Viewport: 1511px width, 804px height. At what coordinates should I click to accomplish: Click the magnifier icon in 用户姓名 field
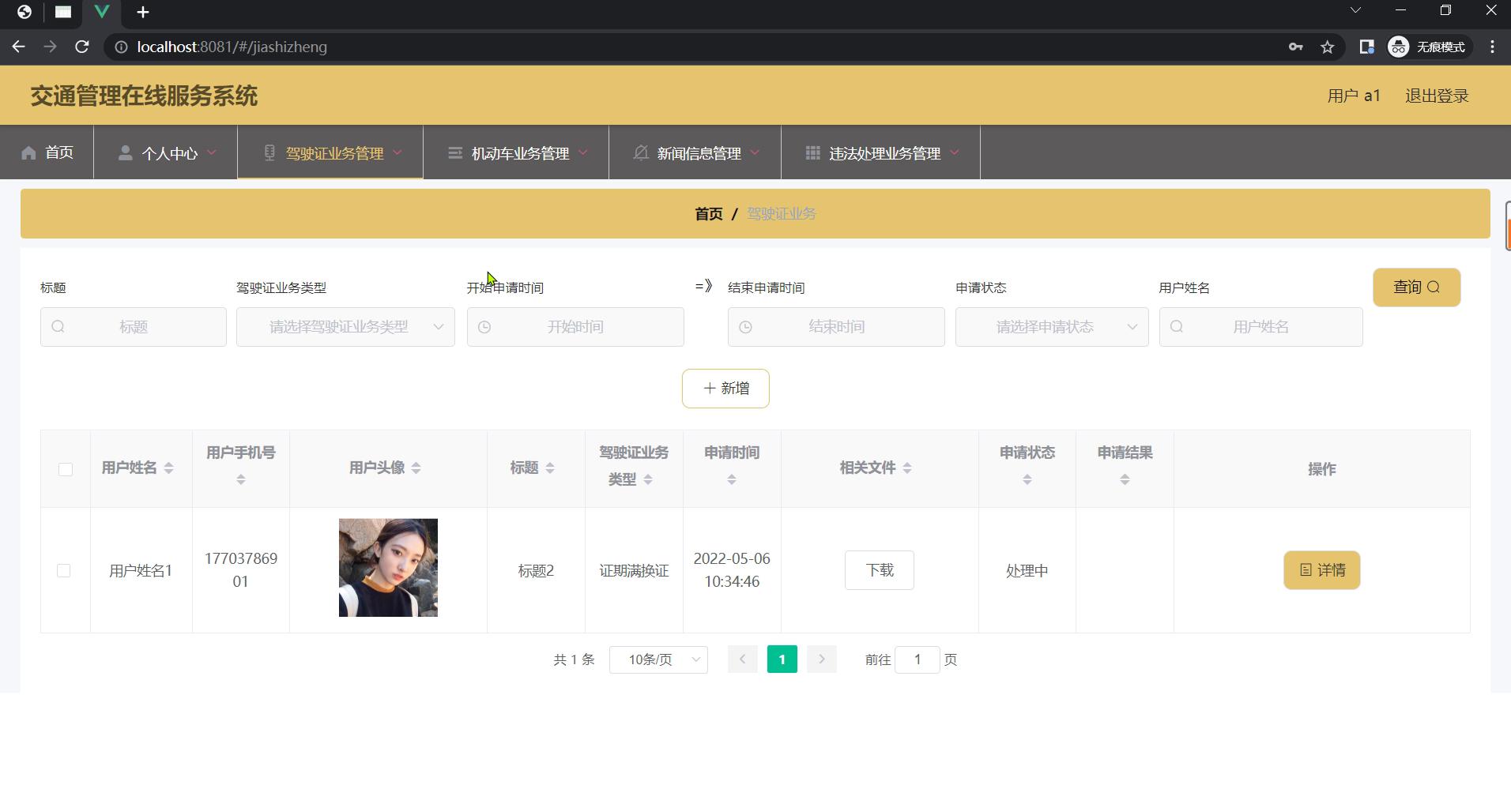(1177, 326)
